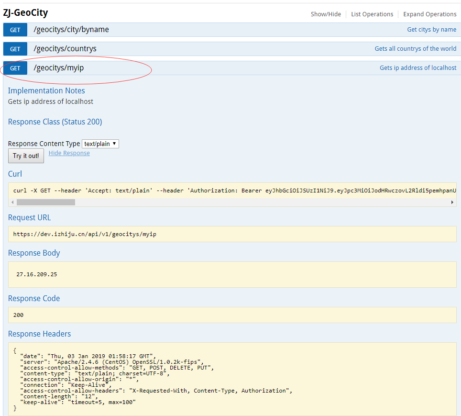Click Show/Hide for ZJ-GeoCity

[x=326, y=14]
